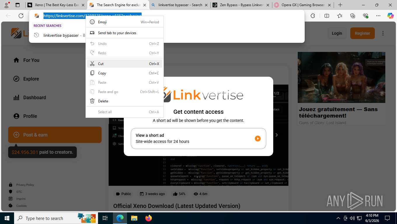Click Official Xeno Download title
Image resolution: width=397 pixels, height=224 pixels.
point(177,206)
